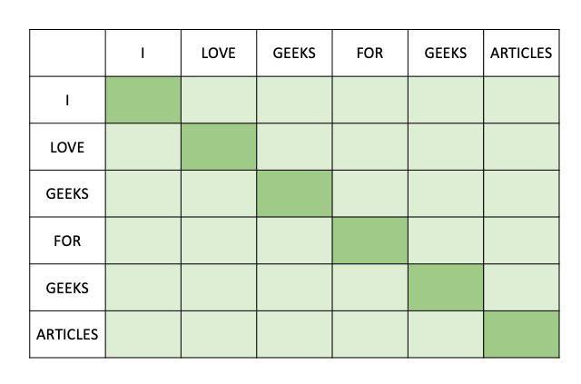
Task: Select the FOR column header cell
Action: point(369,53)
